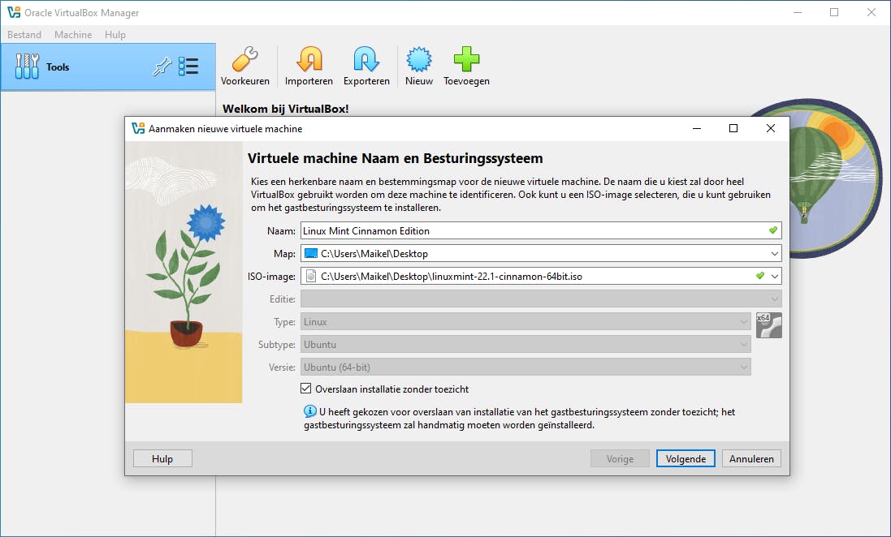Click the Exporteren appliance icon
The height and width of the screenshot is (537, 891).
[366, 59]
